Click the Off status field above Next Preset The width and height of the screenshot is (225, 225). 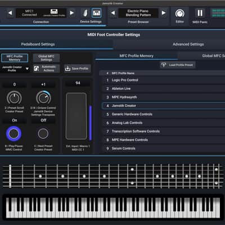(43, 120)
